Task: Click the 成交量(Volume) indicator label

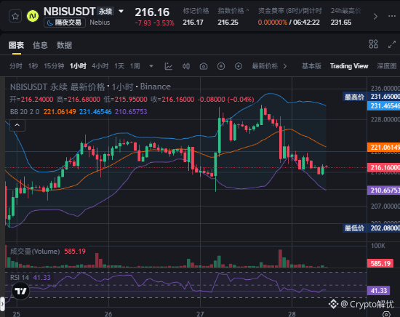Action: pos(35,252)
